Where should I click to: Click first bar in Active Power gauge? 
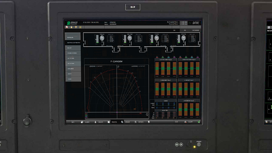click(x=157, y=69)
